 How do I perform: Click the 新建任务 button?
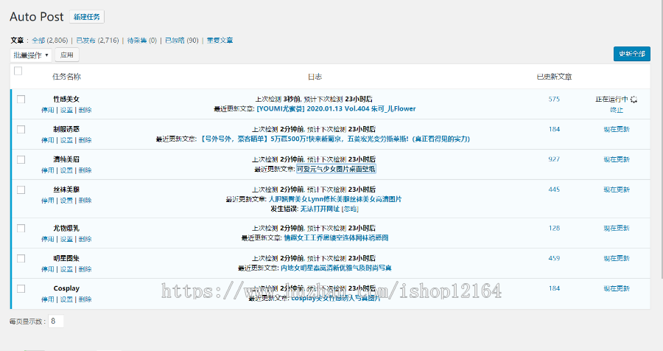coord(87,17)
